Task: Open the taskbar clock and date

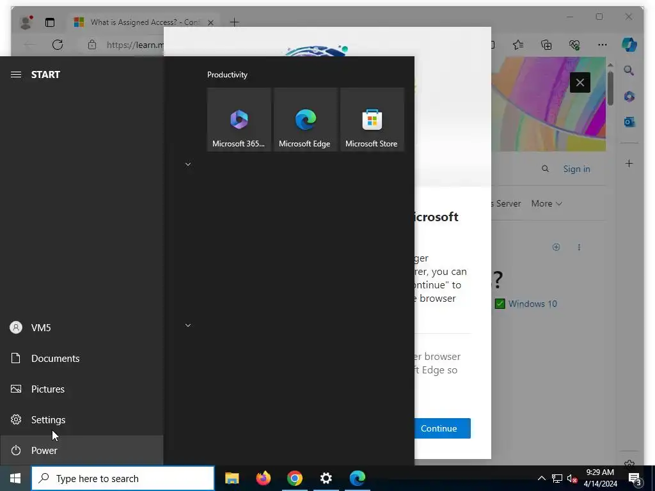Action: click(600, 478)
